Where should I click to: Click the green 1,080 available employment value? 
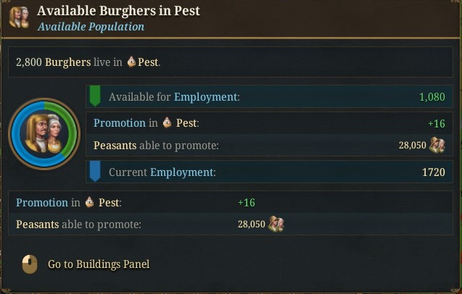pos(432,97)
